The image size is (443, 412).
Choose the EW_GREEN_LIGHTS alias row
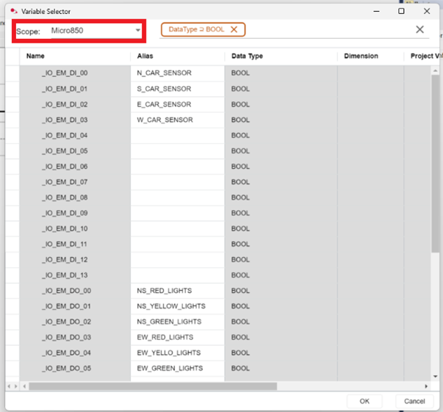pos(170,369)
